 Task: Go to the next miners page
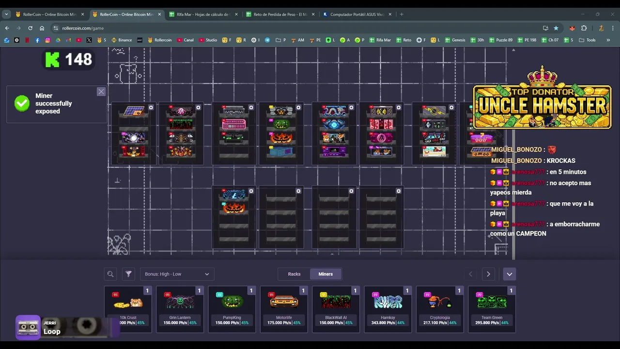click(x=488, y=274)
